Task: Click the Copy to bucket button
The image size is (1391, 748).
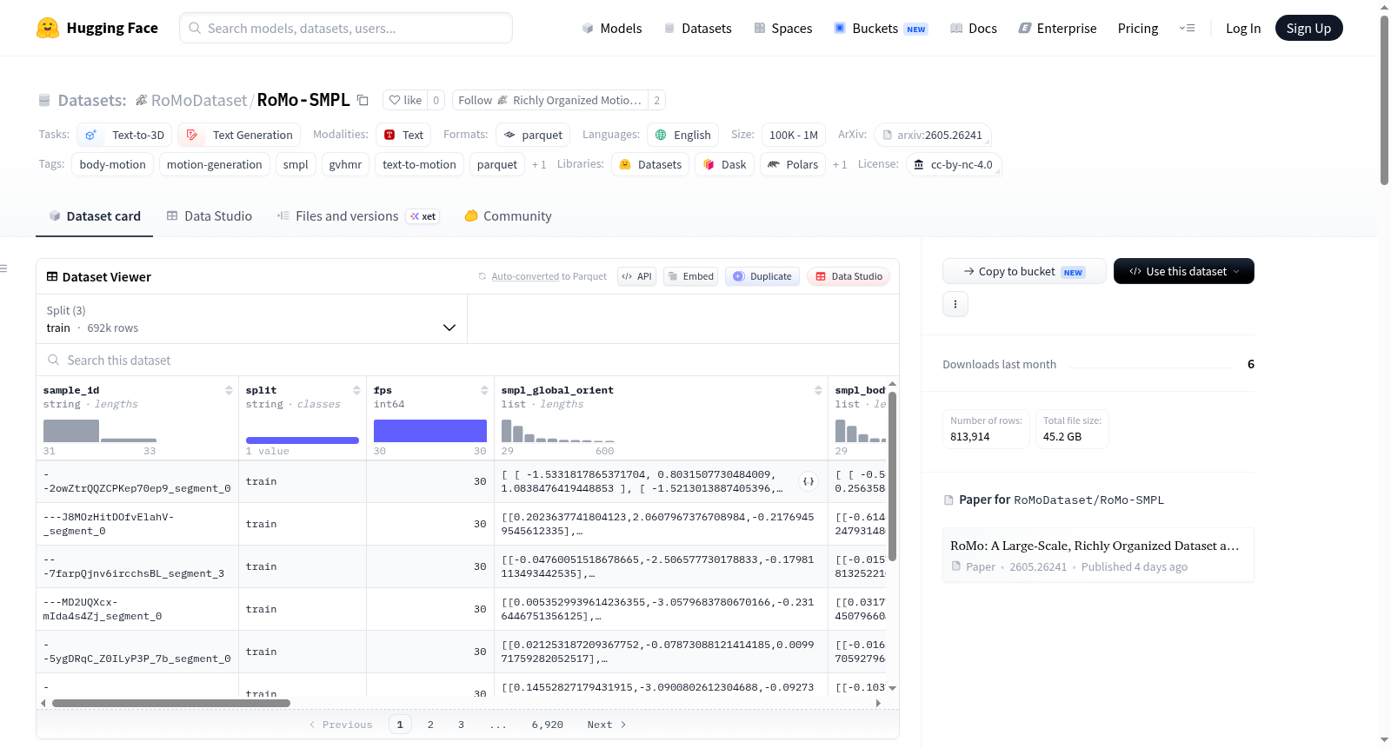Action: click(1024, 271)
